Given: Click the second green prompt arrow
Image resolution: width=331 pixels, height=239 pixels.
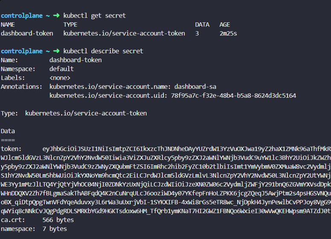Looking at the screenshot, I should [56, 51].
